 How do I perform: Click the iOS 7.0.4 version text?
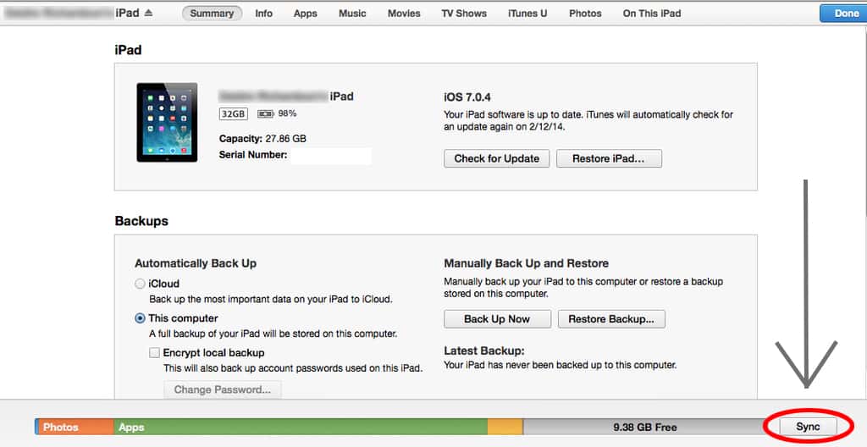pos(467,97)
